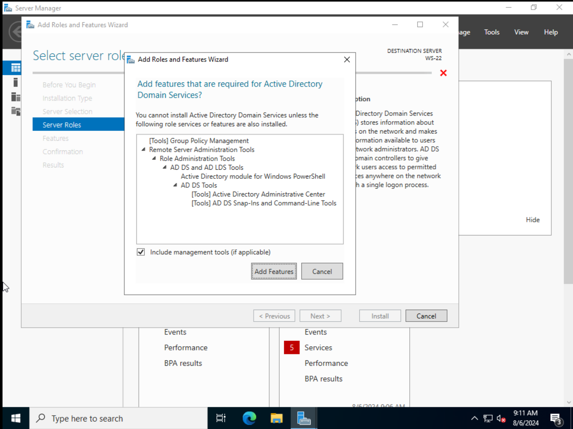Collapse AD DS and AD LDS Tools node

[164, 167]
